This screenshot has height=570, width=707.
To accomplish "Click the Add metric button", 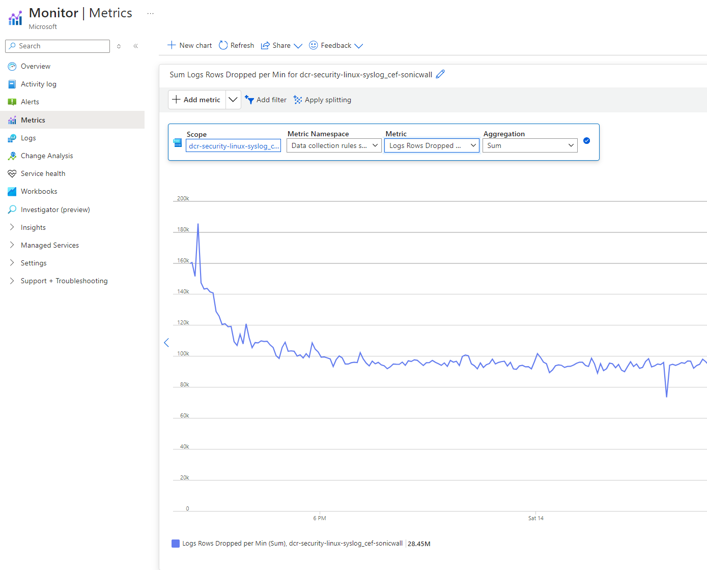I will tap(197, 100).
